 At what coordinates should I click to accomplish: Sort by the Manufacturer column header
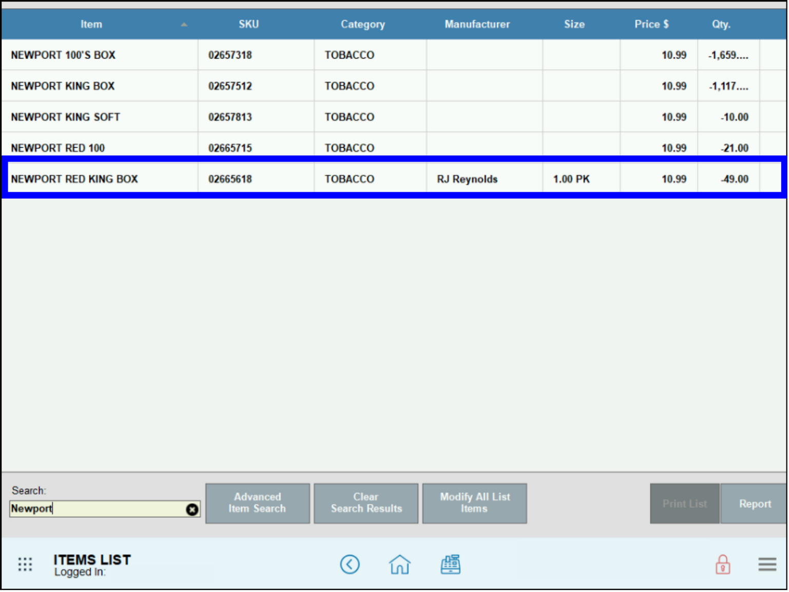point(477,24)
